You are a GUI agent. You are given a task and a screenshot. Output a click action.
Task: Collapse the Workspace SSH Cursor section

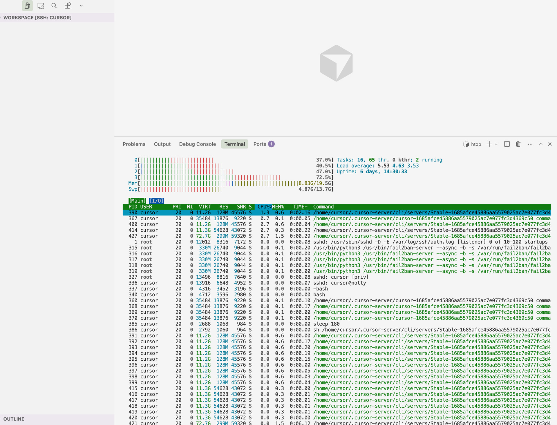tap(37, 18)
